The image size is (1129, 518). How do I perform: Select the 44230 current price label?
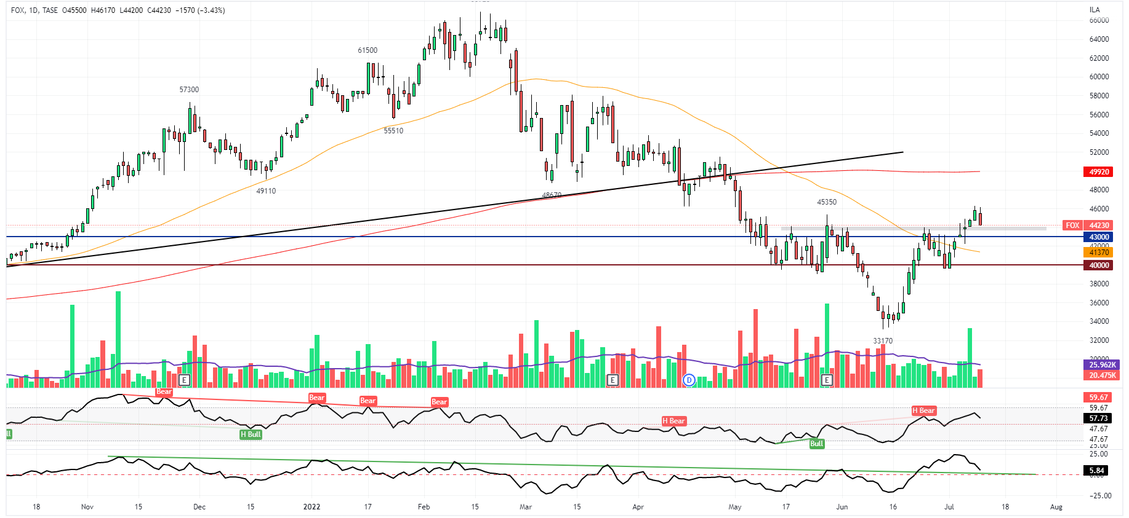pos(1098,226)
